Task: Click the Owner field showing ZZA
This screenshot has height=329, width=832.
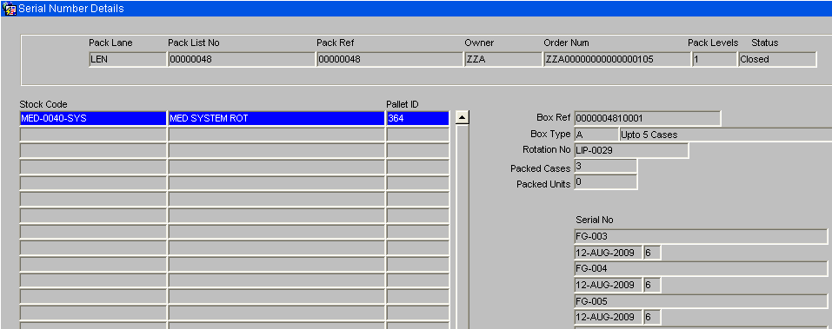Action: [503, 59]
